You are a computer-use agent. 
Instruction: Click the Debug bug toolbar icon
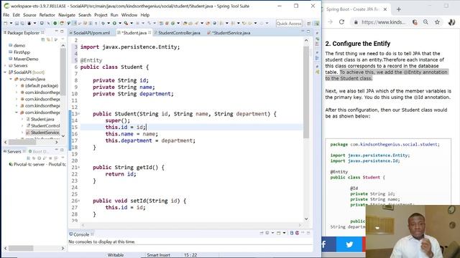(103, 23)
